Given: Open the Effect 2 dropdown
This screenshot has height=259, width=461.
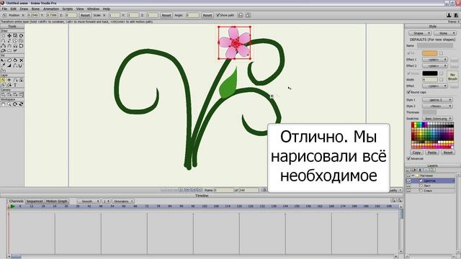Looking at the screenshot, I should click(x=435, y=65).
